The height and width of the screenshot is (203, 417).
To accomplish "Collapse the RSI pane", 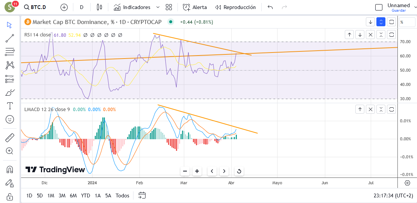I will click(x=381, y=35).
